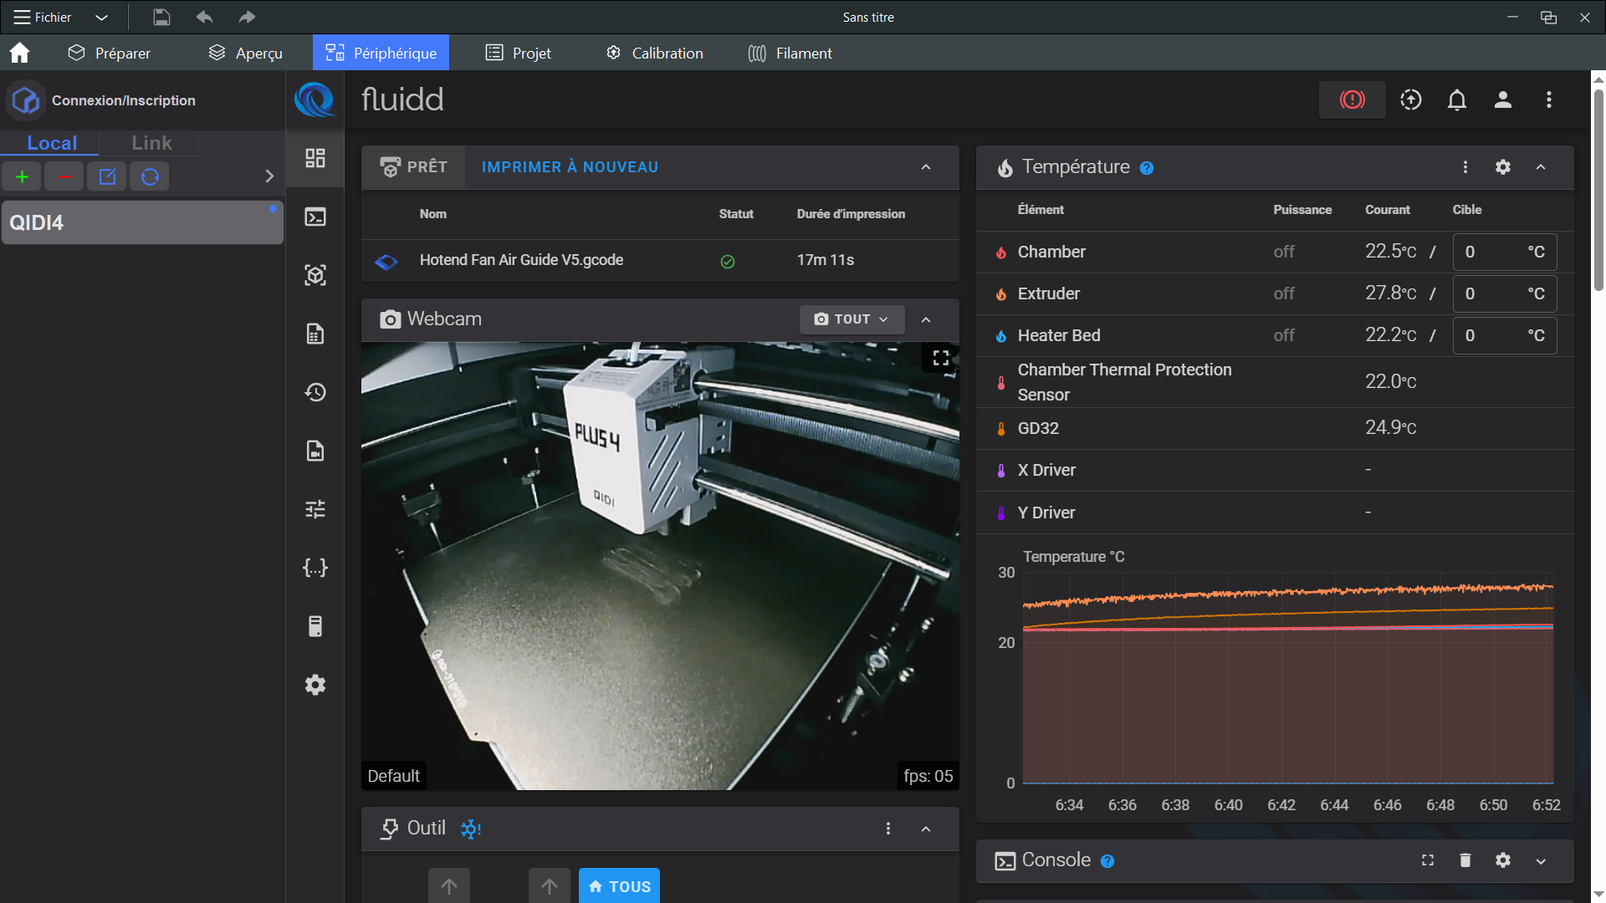Click the trash icon in Console panel
The image size is (1606, 903).
[1465, 860]
